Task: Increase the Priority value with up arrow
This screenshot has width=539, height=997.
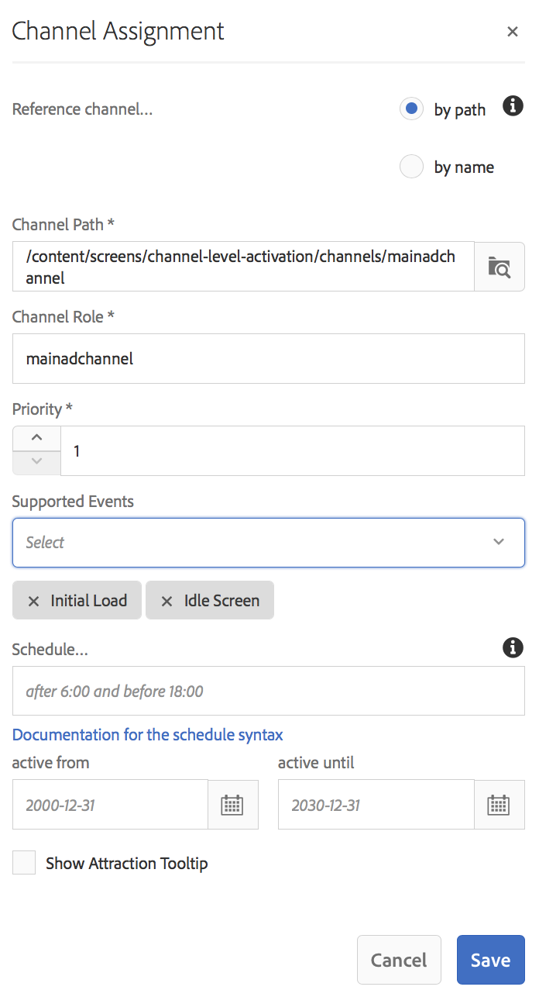Action: (x=36, y=438)
